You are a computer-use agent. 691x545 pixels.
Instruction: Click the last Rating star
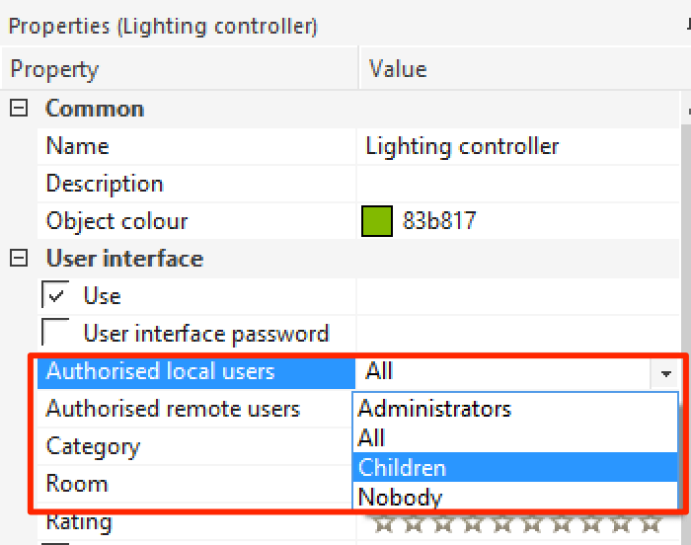[650, 523]
